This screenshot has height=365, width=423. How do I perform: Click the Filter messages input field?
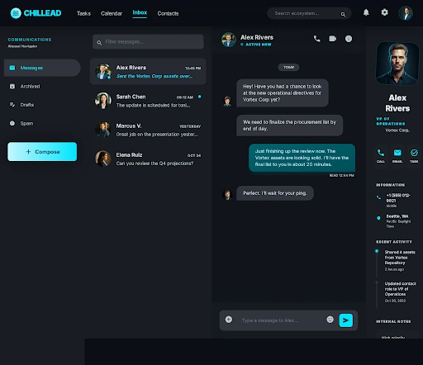[148, 41]
